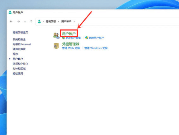Open 硬件和声音 in the sidebar

[19, 49]
